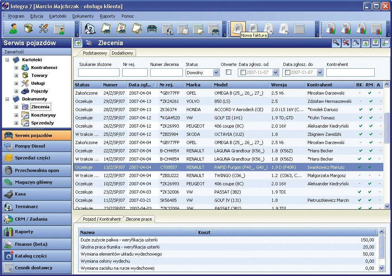Open the Edycja menu
This screenshot has height=276, width=392.
click(37, 16)
